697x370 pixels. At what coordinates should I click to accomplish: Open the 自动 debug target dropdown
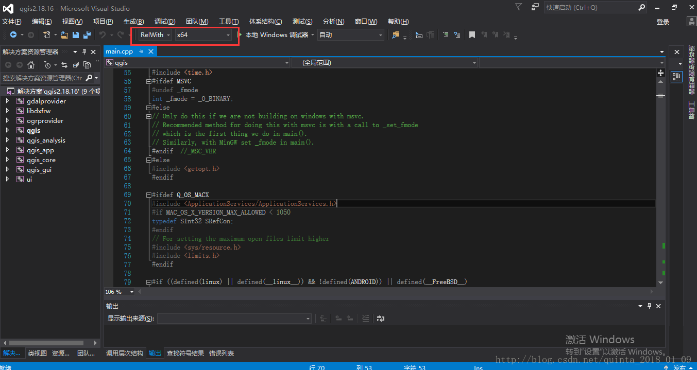[350, 34]
